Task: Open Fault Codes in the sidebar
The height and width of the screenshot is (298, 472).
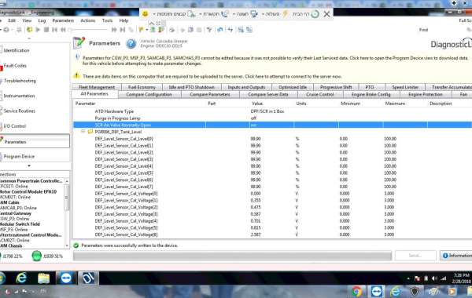Action: [x=15, y=65]
